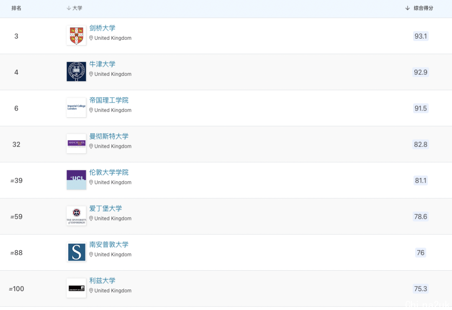The width and height of the screenshot is (452, 310).
Task: Click the 91.5 score badge
Action: [421, 108]
